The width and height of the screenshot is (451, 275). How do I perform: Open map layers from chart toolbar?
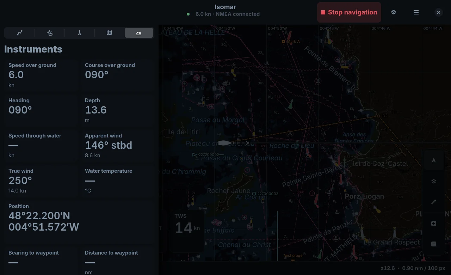pyautogui.click(x=434, y=181)
